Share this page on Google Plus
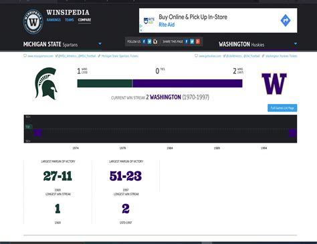The height and width of the screenshot is (244, 317). [x=198, y=41]
